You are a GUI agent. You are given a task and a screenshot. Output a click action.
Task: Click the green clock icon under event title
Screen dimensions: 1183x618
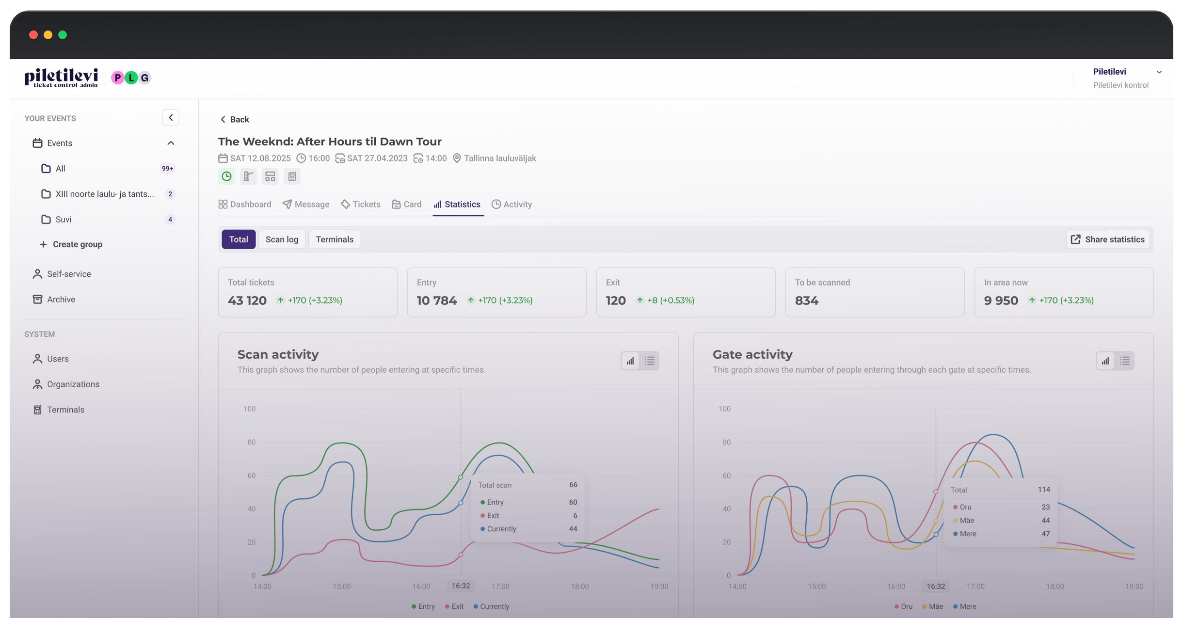226,176
